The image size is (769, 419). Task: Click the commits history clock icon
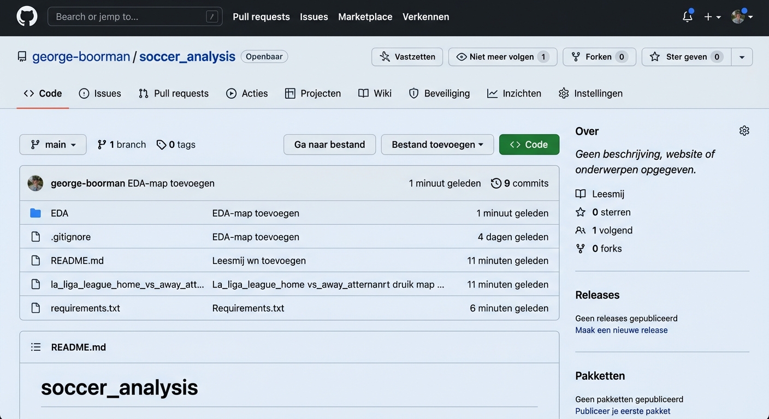click(496, 183)
